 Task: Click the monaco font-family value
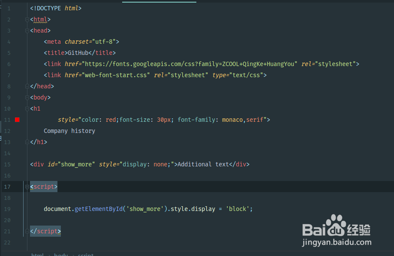(232, 120)
